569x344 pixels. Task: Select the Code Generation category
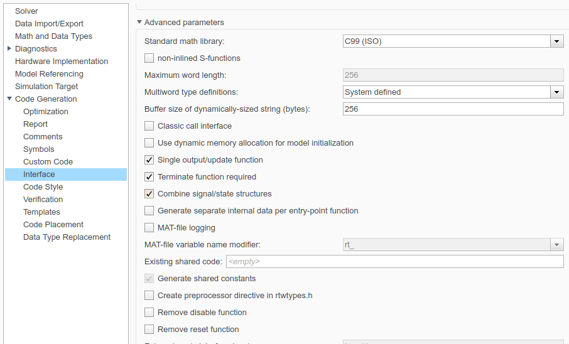pos(46,99)
